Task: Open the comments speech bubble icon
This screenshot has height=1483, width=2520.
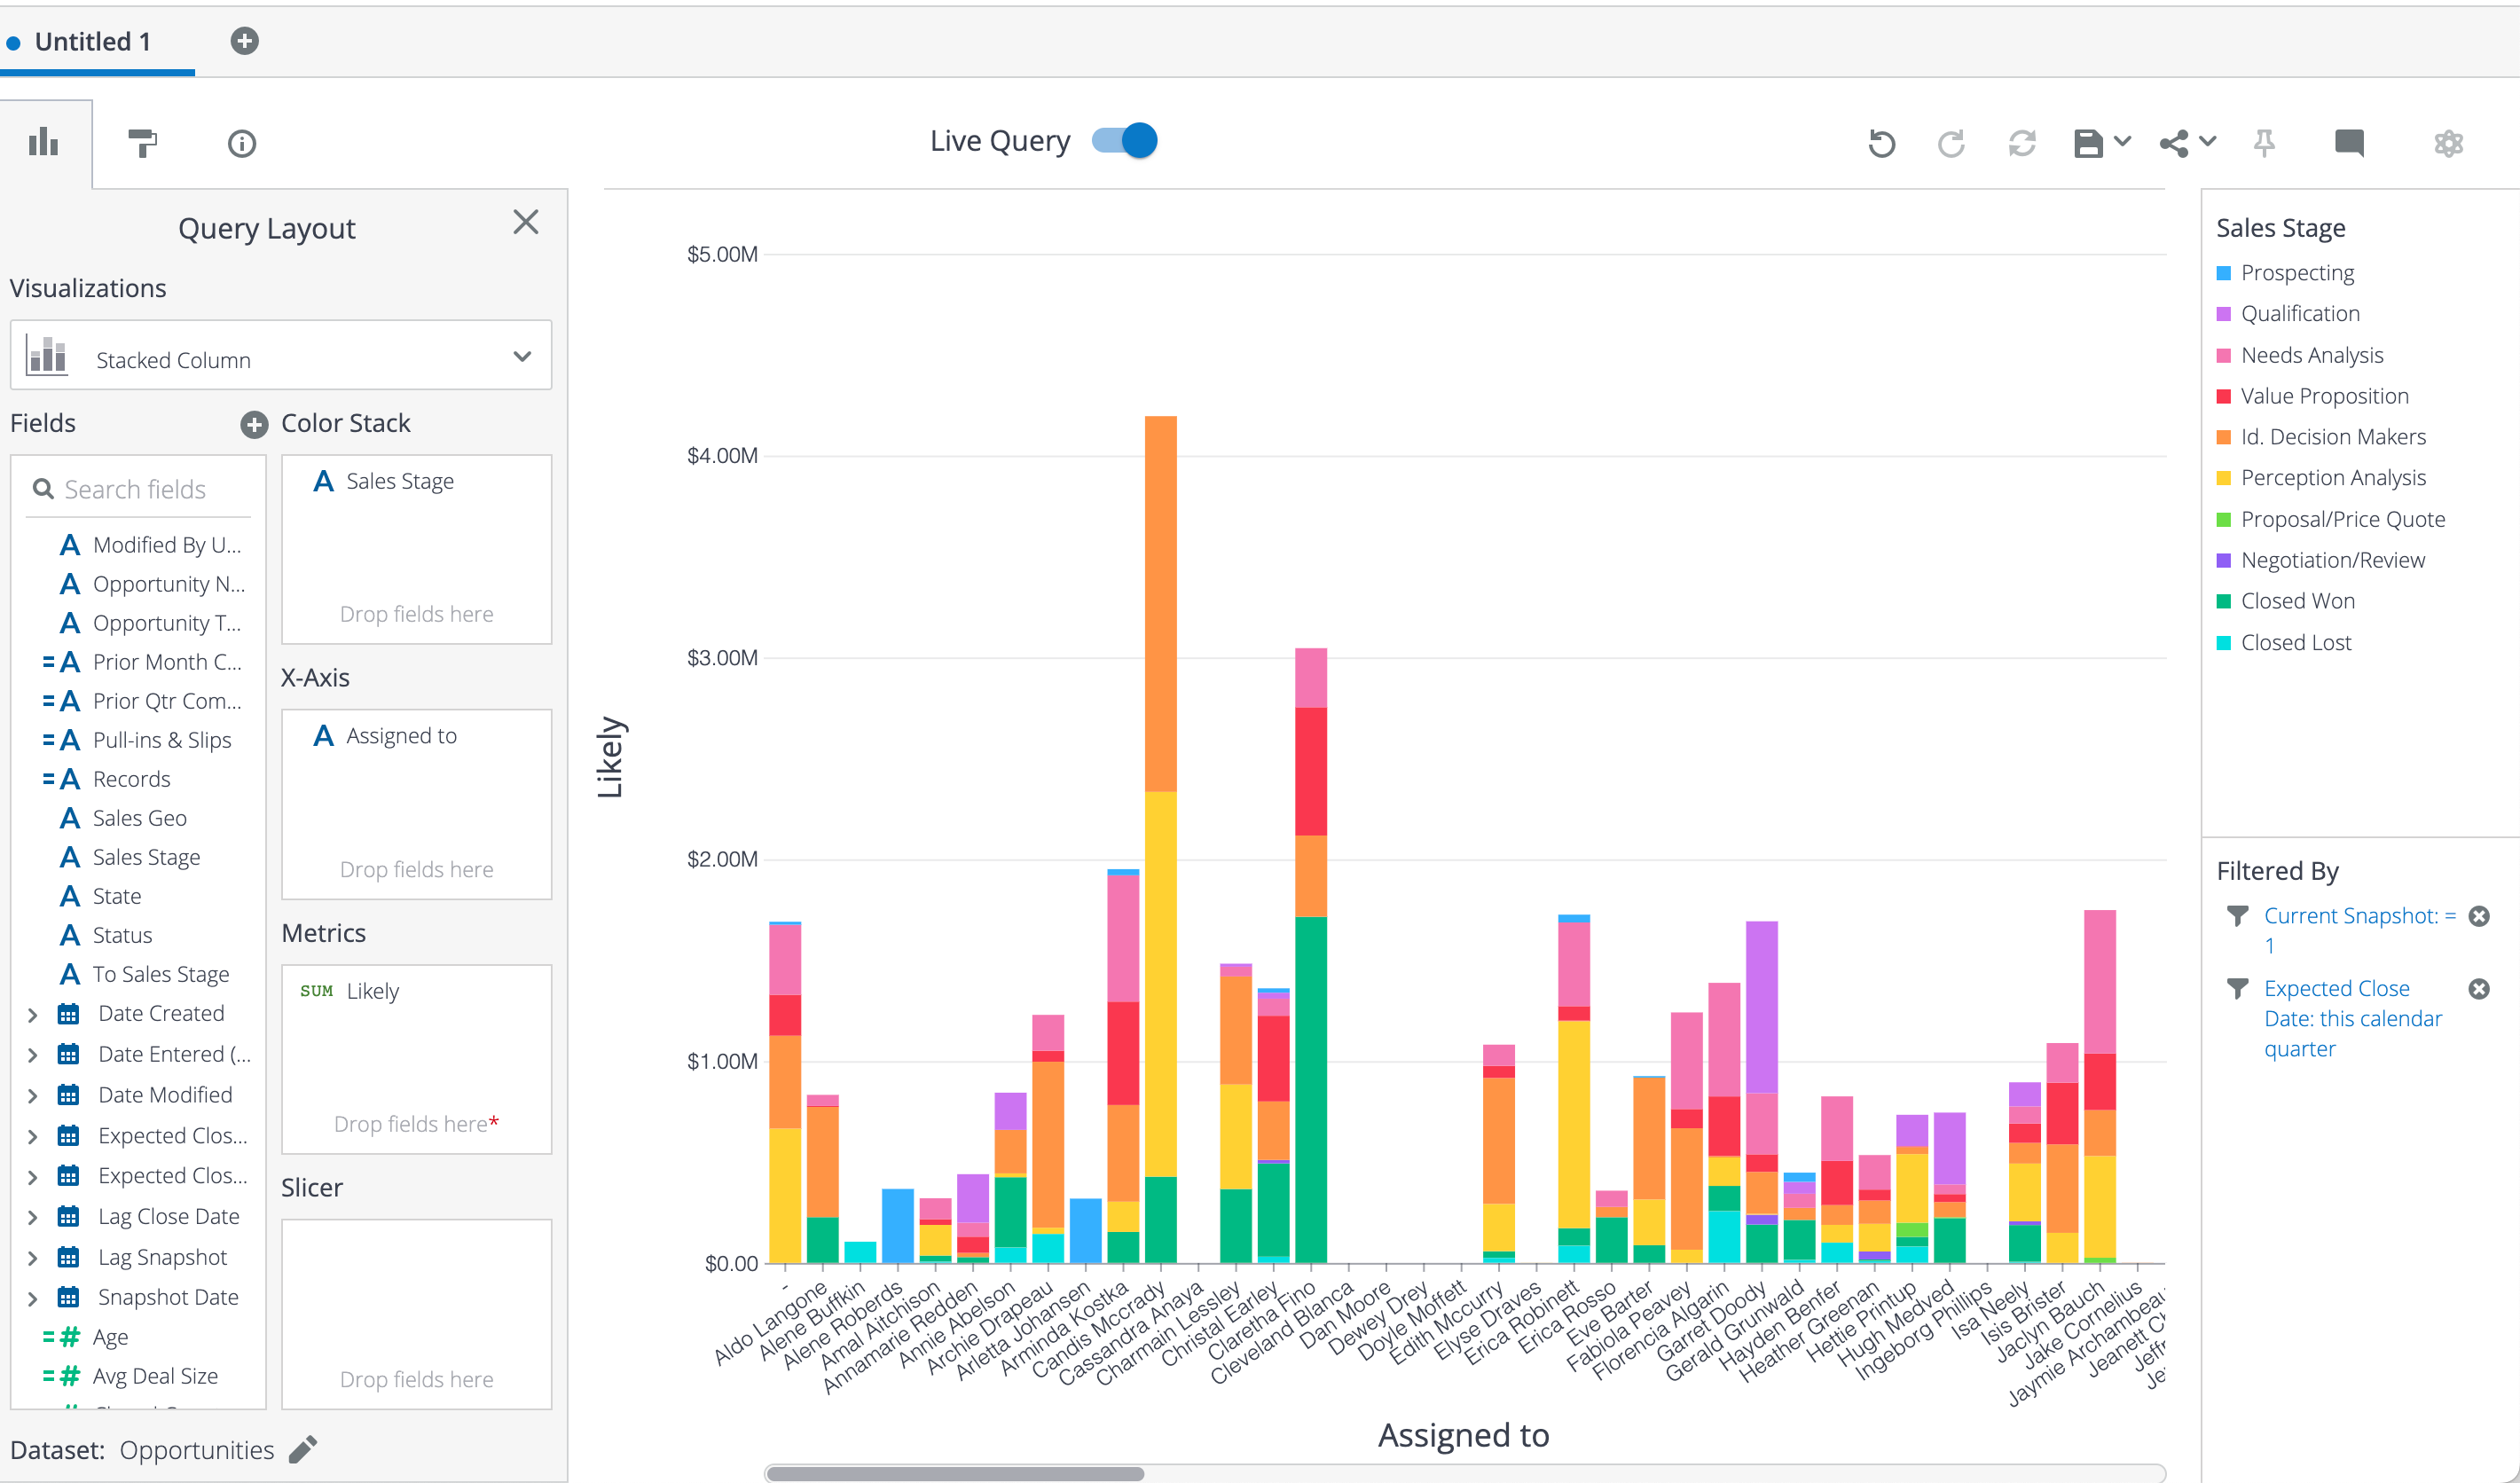Action: tap(2349, 143)
